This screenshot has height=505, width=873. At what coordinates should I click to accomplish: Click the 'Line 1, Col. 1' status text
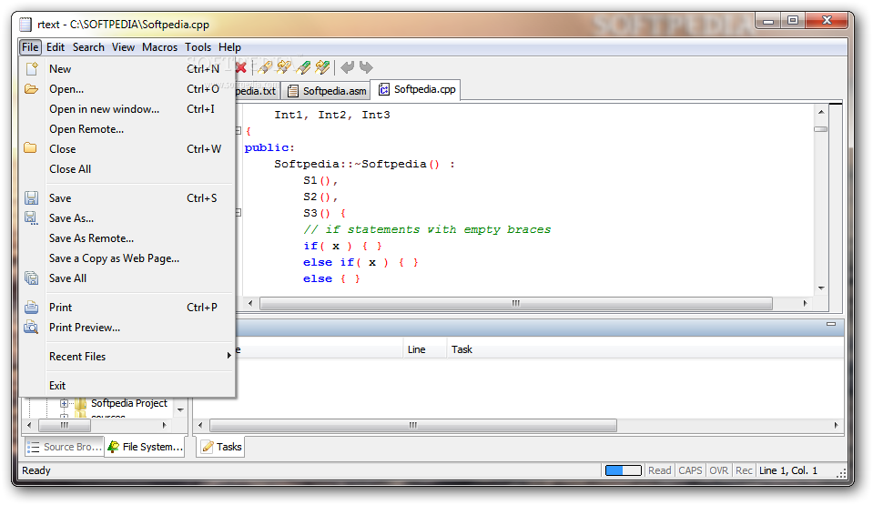click(x=788, y=470)
